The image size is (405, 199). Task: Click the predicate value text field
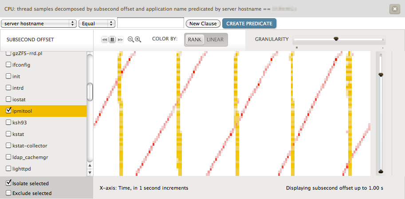(150, 24)
